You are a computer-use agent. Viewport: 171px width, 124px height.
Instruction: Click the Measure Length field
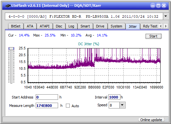click(x=47, y=106)
